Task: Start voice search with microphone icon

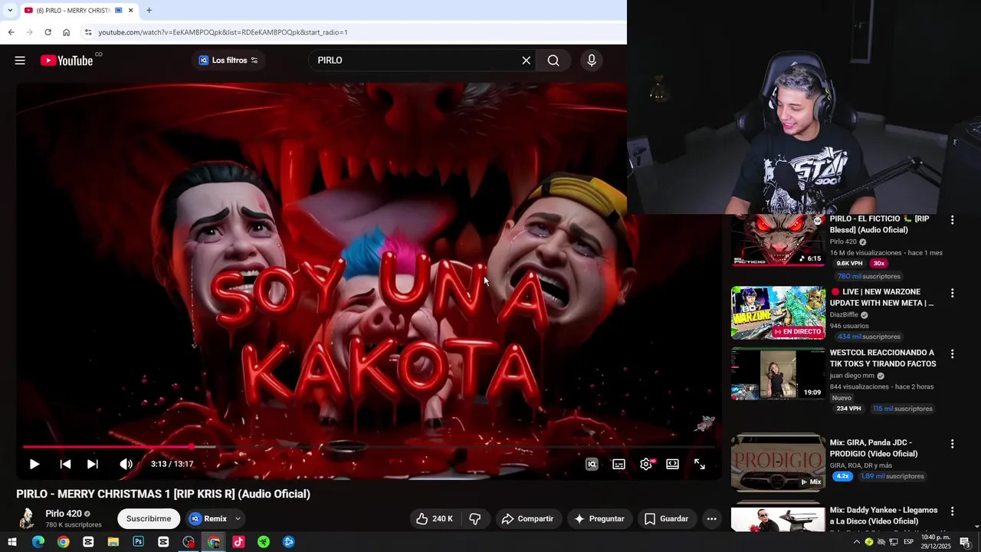Action: coord(591,61)
